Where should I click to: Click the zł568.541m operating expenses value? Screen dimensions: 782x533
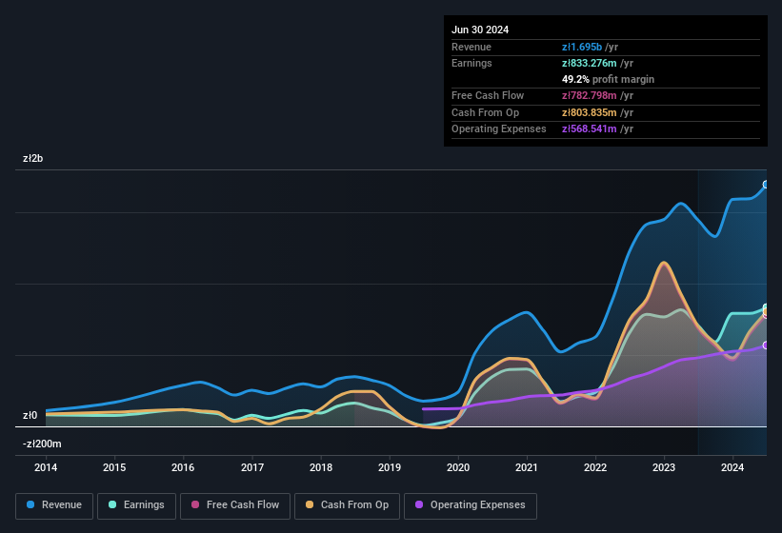tap(589, 128)
